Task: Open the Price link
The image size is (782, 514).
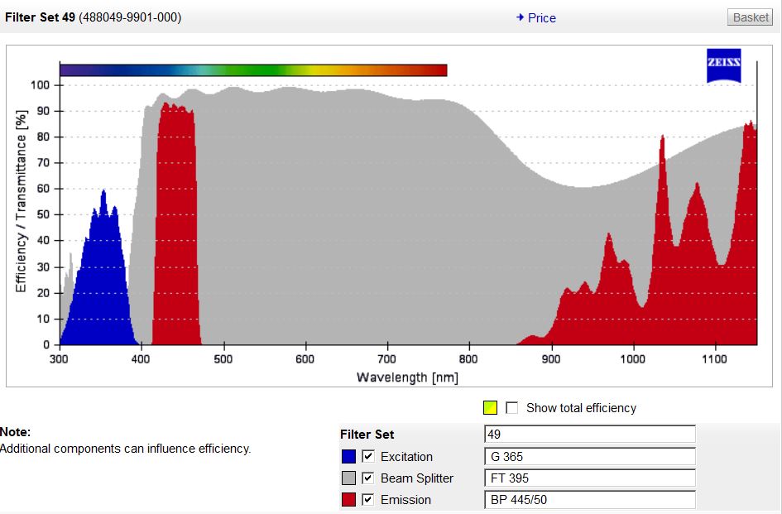Action: (542, 18)
